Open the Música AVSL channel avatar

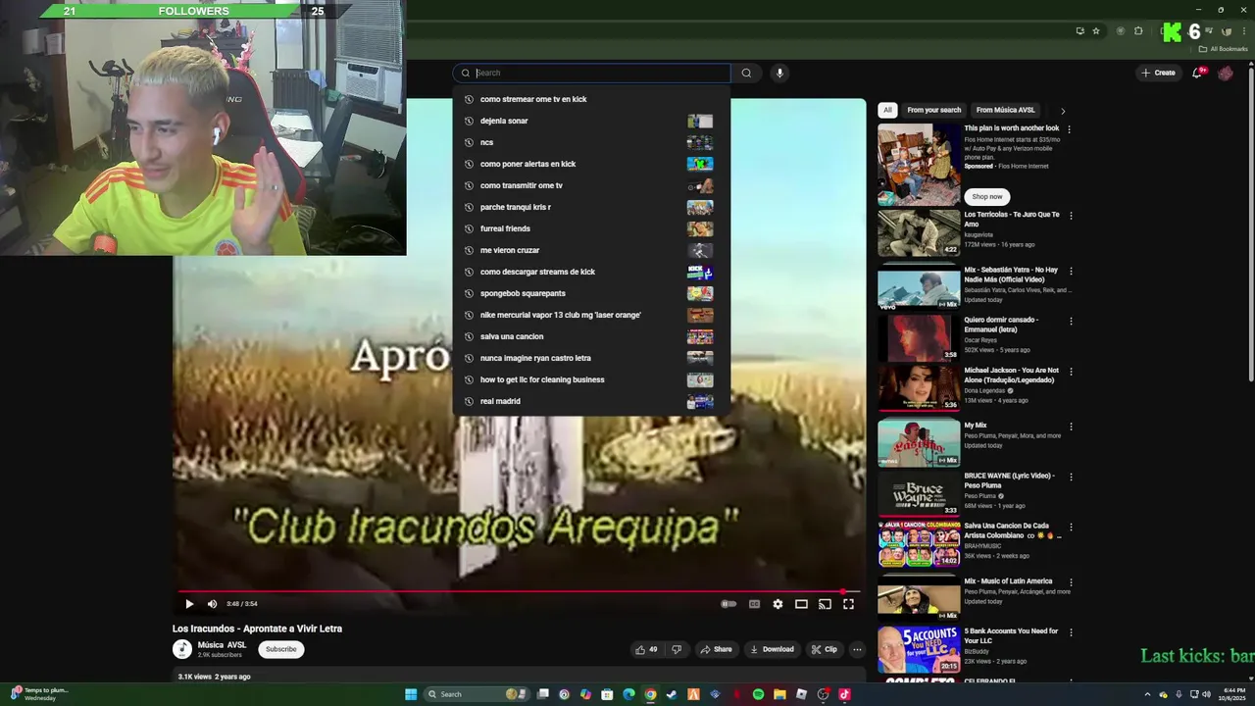pyautogui.click(x=182, y=649)
